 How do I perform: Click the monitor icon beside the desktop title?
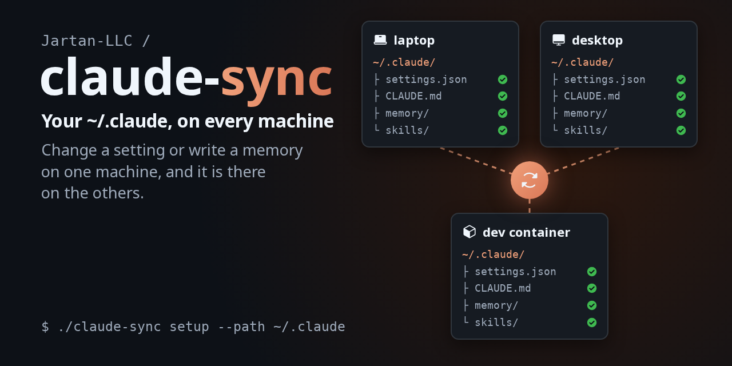click(559, 40)
